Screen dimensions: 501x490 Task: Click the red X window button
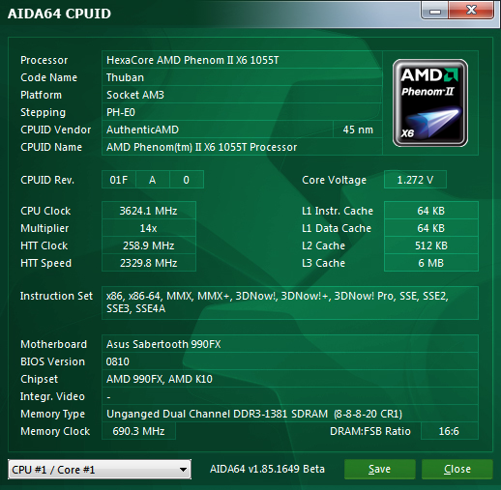pyautogui.click(x=471, y=11)
